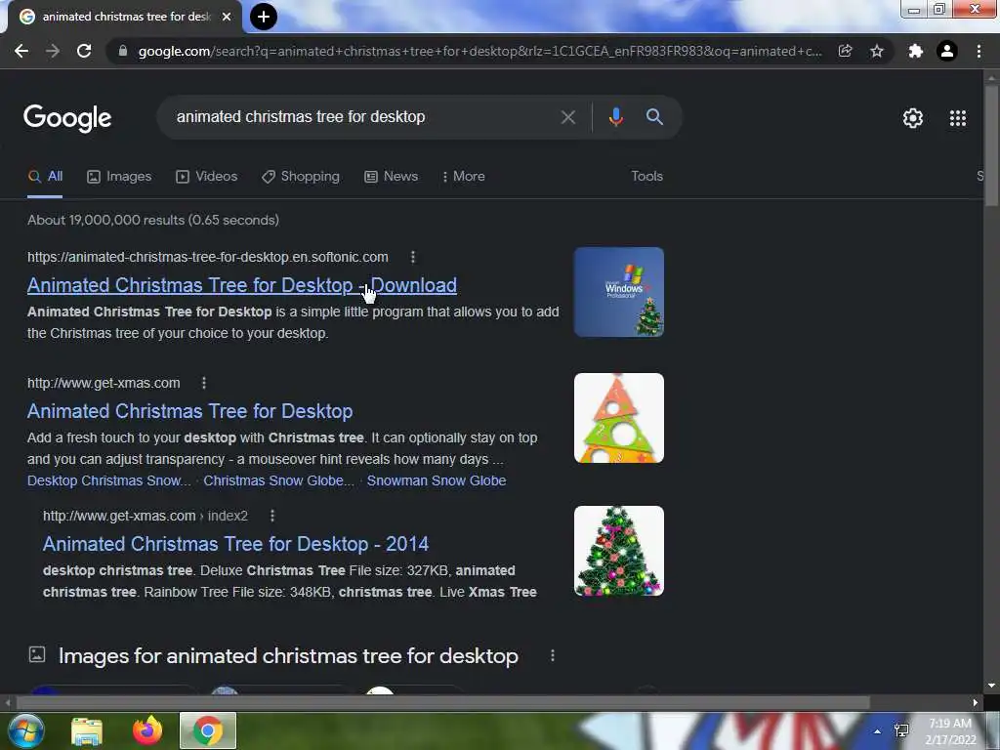1000x750 pixels.
Task: Click the share page icon in address bar
Action: click(845, 51)
